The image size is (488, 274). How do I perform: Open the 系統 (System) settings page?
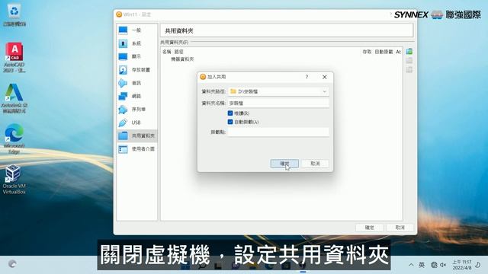pyautogui.click(x=137, y=43)
